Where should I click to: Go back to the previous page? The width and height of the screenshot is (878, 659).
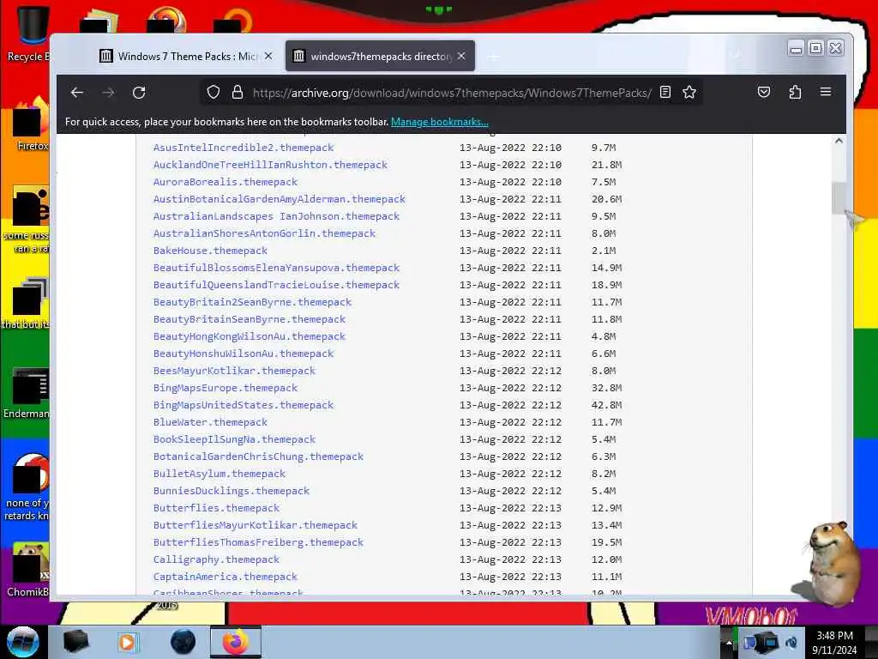(x=76, y=93)
